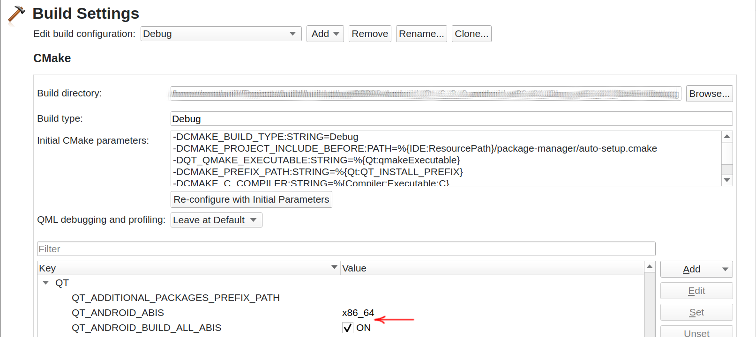Image resolution: width=756 pixels, height=337 pixels.
Task: Toggle the QT_ANDROID_BUILD_ALL_ABIS checkbox
Action: [x=347, y=328]
